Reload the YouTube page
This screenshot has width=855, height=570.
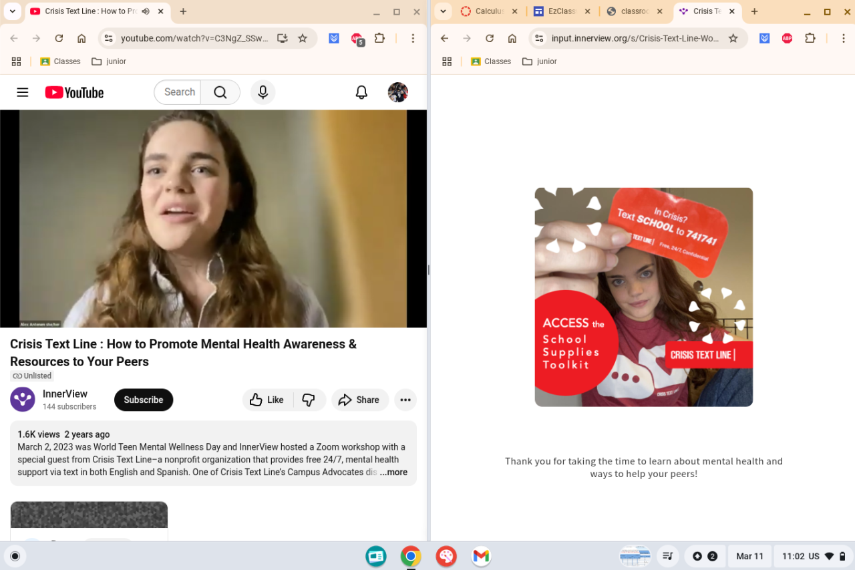coord(59,38)
